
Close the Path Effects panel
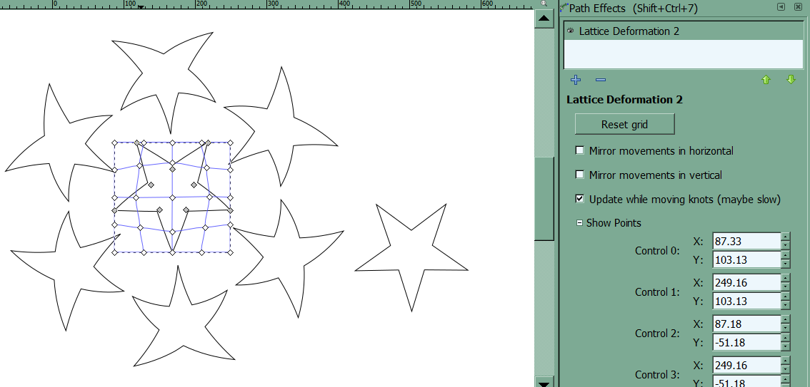click(x=798, y=7)
